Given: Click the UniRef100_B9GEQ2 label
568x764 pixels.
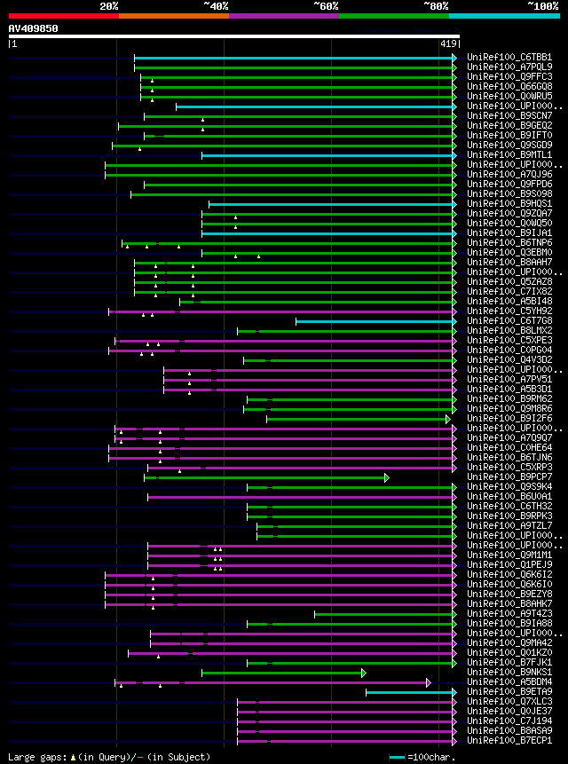Looking at the screenshot, I should (x=509, y=126).
